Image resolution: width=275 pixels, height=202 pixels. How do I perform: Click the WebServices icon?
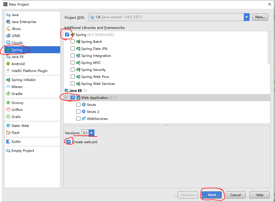point(84,119)
